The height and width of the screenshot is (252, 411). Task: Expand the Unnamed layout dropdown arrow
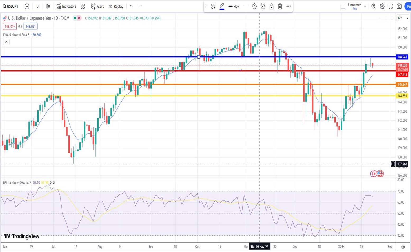coord(365,6)
